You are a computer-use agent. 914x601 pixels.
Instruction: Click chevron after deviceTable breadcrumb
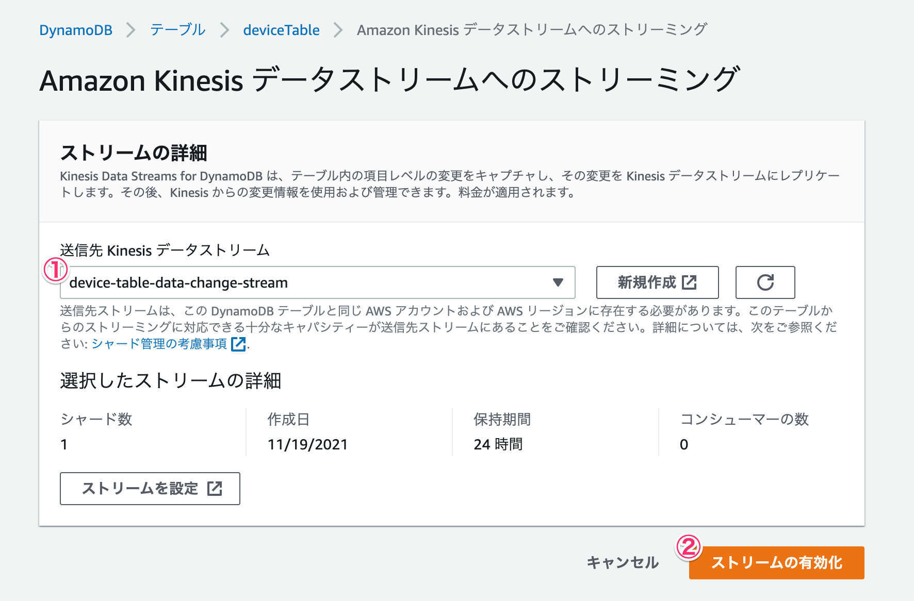tap(338, 30)
